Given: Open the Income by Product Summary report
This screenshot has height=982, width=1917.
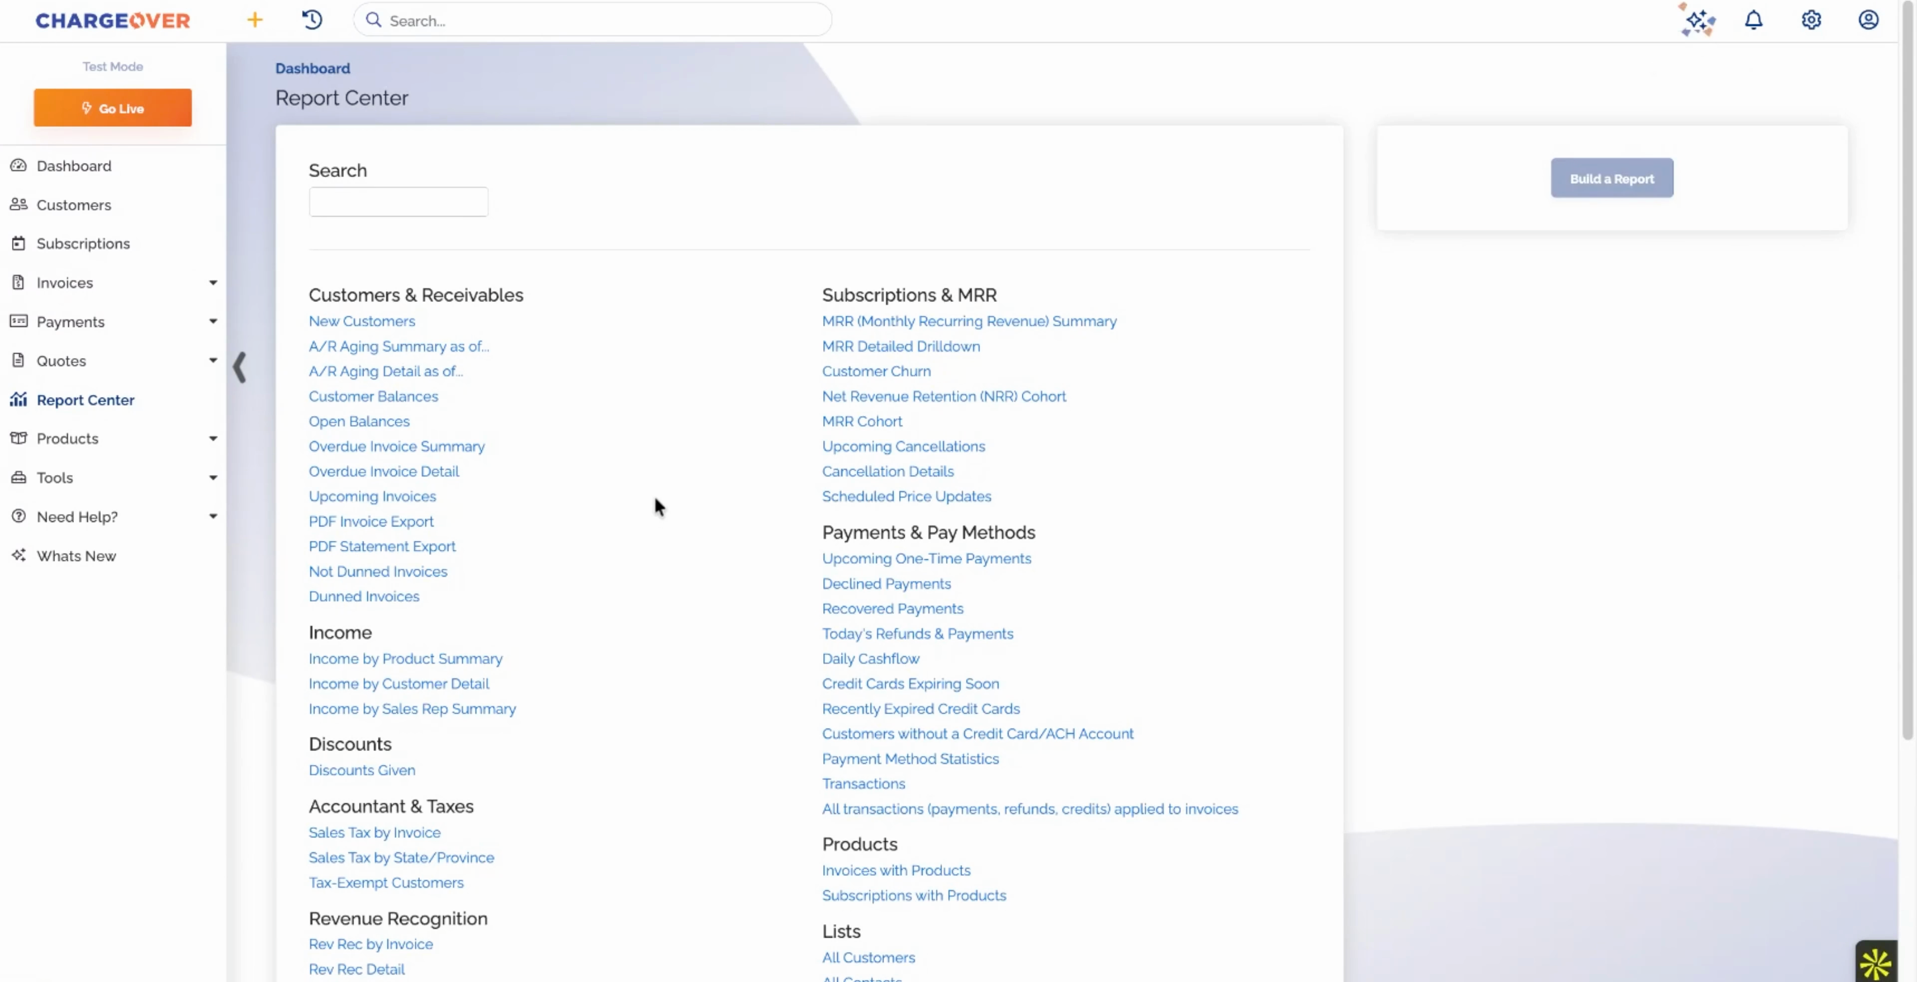Looking at the screenshot, I should pos(405,659).
